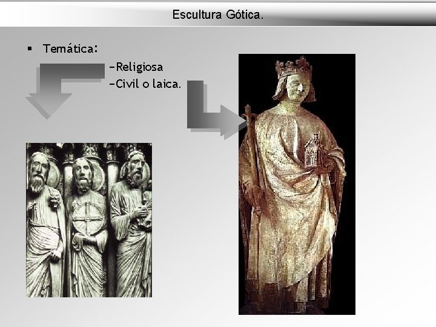Click the "–Religiosa" line
Screen dimensions: 436x327
pyautogui.click(x=136, y=67)
